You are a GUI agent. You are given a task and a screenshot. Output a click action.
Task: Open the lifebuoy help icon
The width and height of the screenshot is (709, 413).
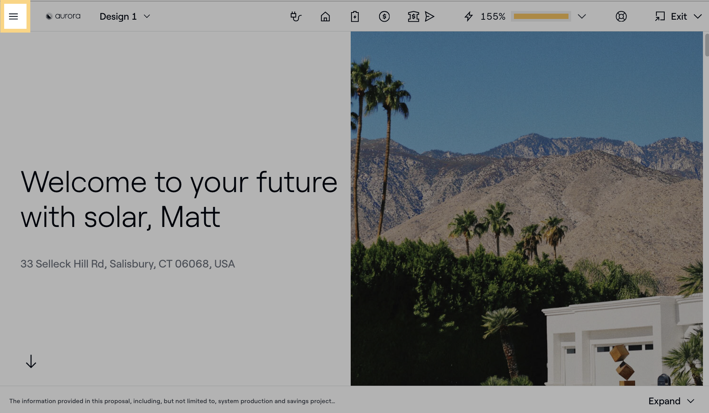[621, 16]
